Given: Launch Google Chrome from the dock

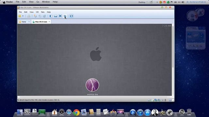Looking at the screenshot, I should tap(76, 112).
